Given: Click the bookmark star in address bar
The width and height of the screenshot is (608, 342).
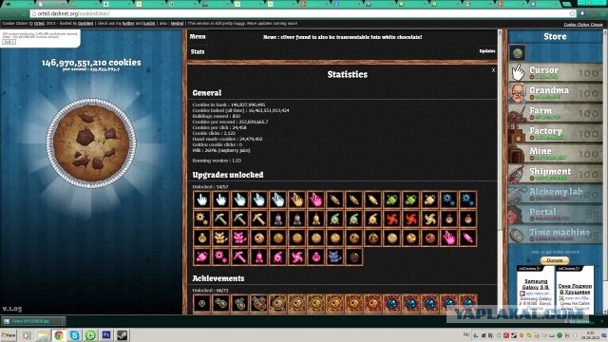Looking at the screenshot, I should 572,13.
